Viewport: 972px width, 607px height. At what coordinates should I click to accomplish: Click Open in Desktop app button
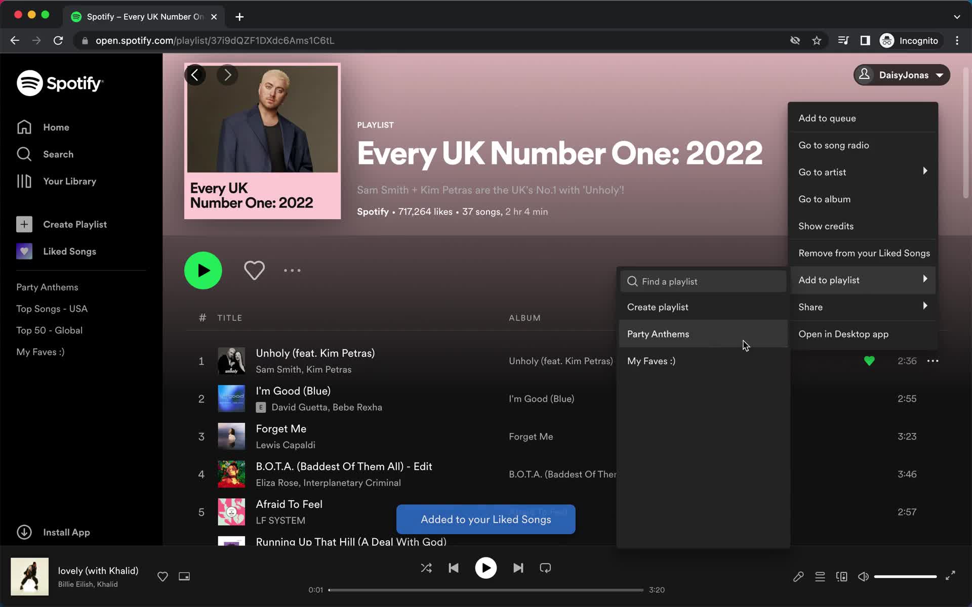tap(843, 333)
